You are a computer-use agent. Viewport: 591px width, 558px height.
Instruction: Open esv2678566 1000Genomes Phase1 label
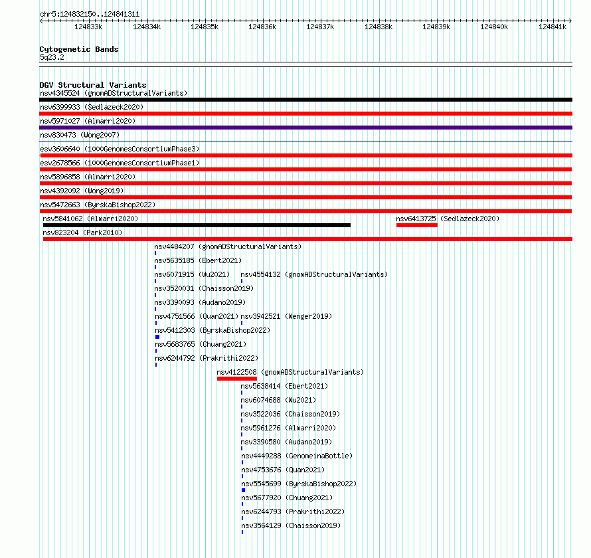coord(120,163)
